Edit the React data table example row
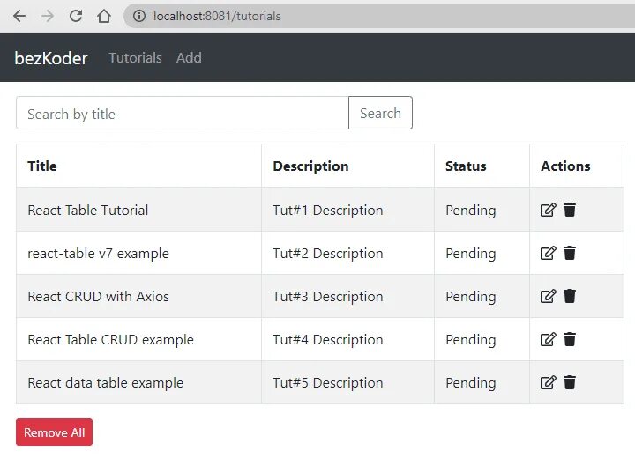635x458 pixels. tap(548, 382)
